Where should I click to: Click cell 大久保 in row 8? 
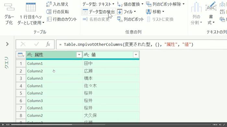tap(111, 115)
